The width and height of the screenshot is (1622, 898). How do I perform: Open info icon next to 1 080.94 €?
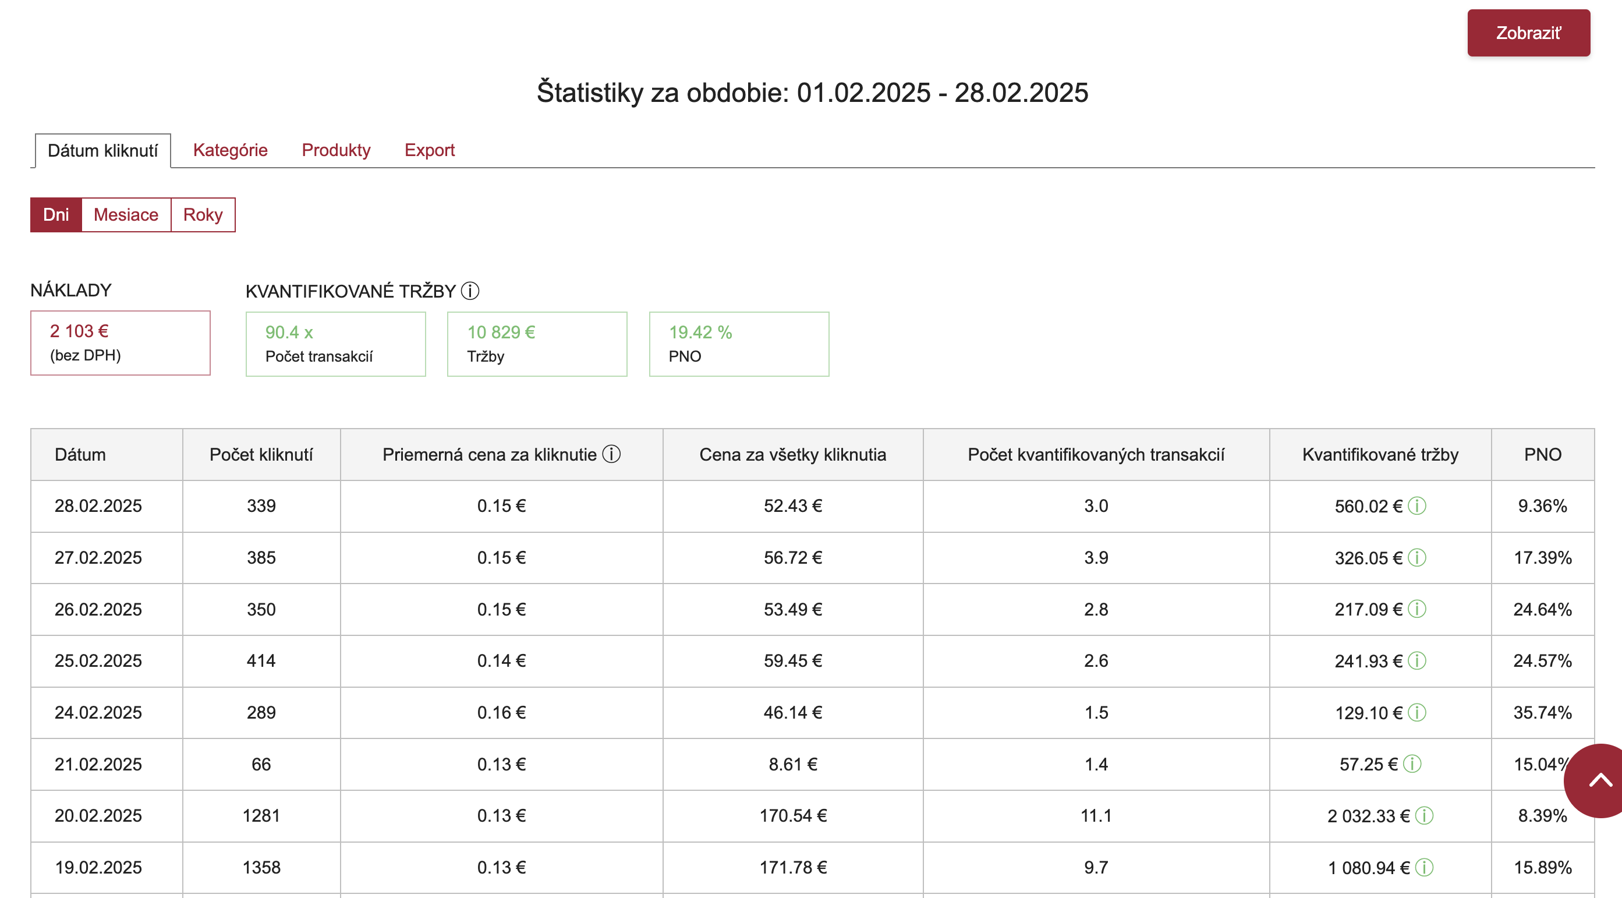[1424, 867]
